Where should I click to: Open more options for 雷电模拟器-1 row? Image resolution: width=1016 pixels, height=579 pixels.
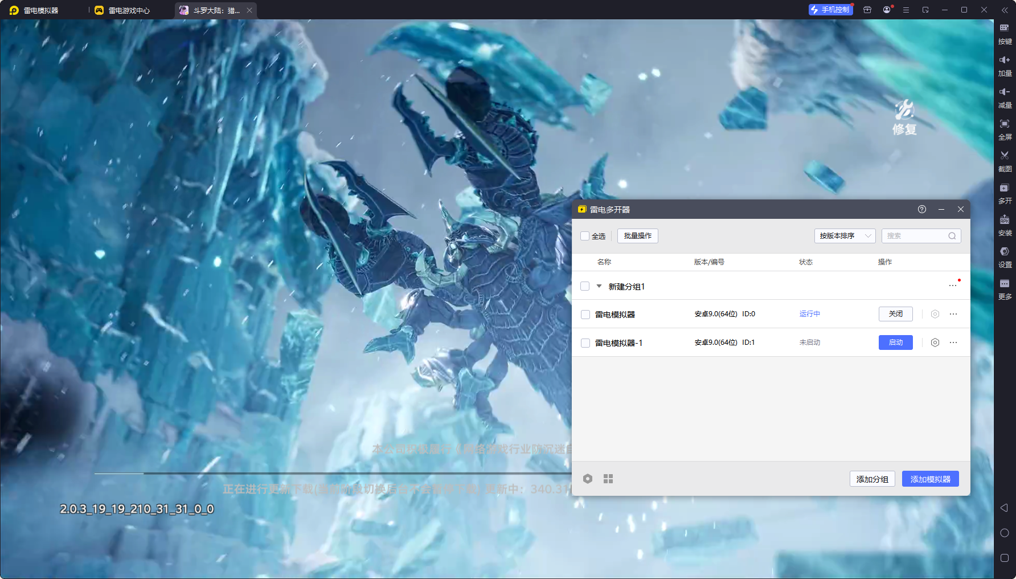coord(953,342)
